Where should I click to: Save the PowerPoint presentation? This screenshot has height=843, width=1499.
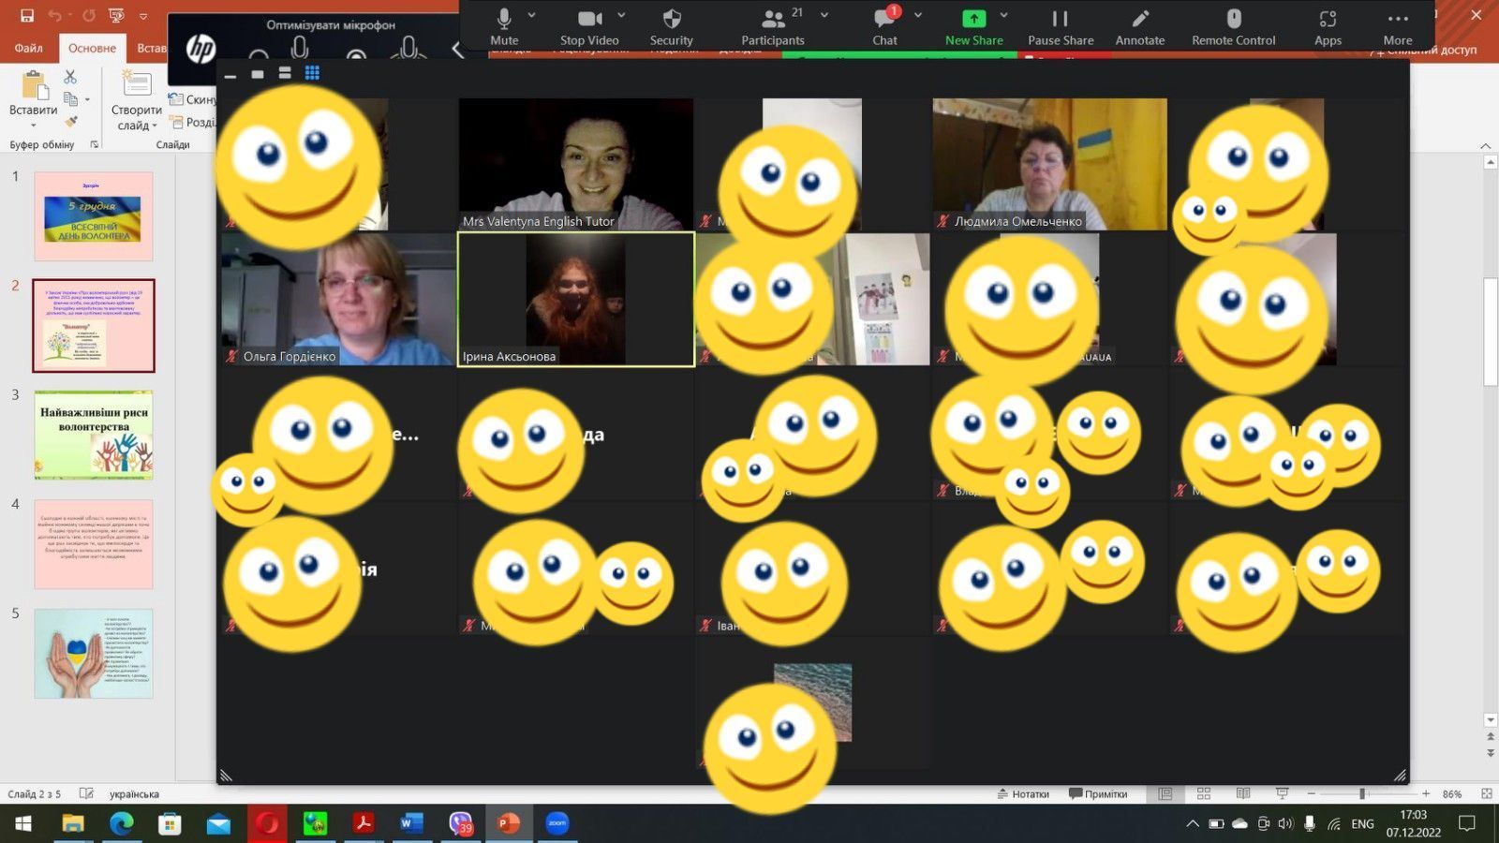tap(26, 16)
